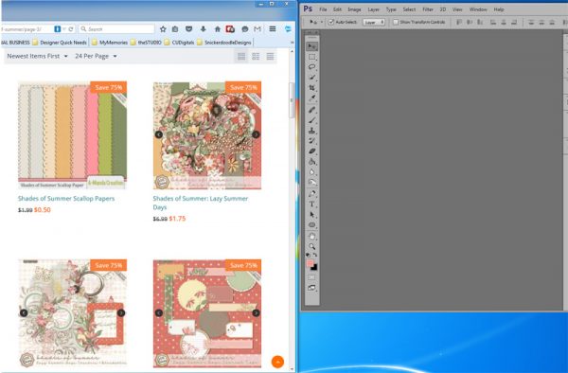Viewport: 568px width, 373px height.
Task: Select the Brush tool
Action: (x=311, y=120)
